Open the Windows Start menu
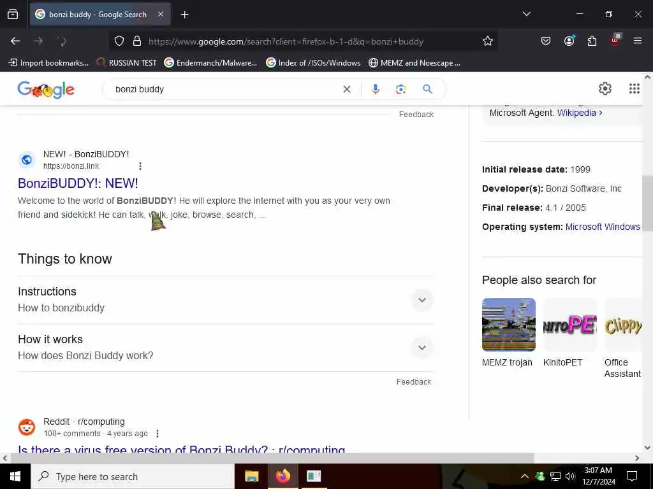The width and height of the screenshot is (653, 489). click(15, 476)
